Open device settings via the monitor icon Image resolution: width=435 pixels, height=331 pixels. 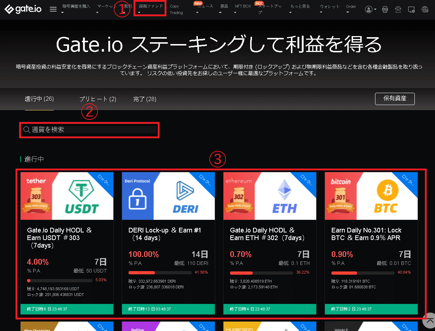coord(411,9)
